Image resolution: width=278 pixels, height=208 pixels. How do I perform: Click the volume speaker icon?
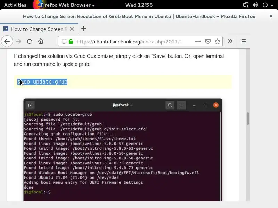(x=255, y=5)
